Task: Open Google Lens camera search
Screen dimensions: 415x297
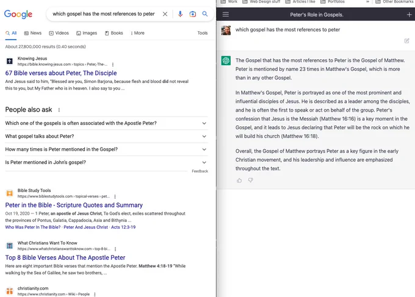Action: 193,14
